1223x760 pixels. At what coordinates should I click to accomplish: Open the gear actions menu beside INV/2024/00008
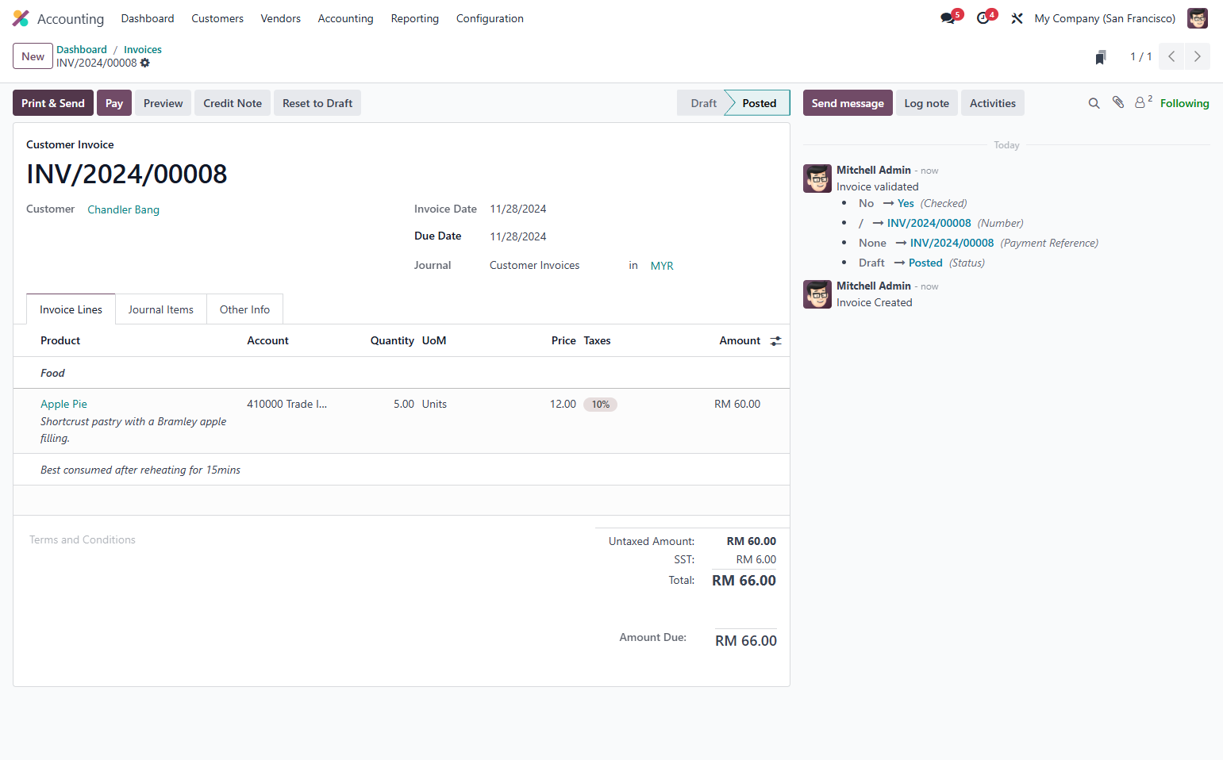click(145, 63)
